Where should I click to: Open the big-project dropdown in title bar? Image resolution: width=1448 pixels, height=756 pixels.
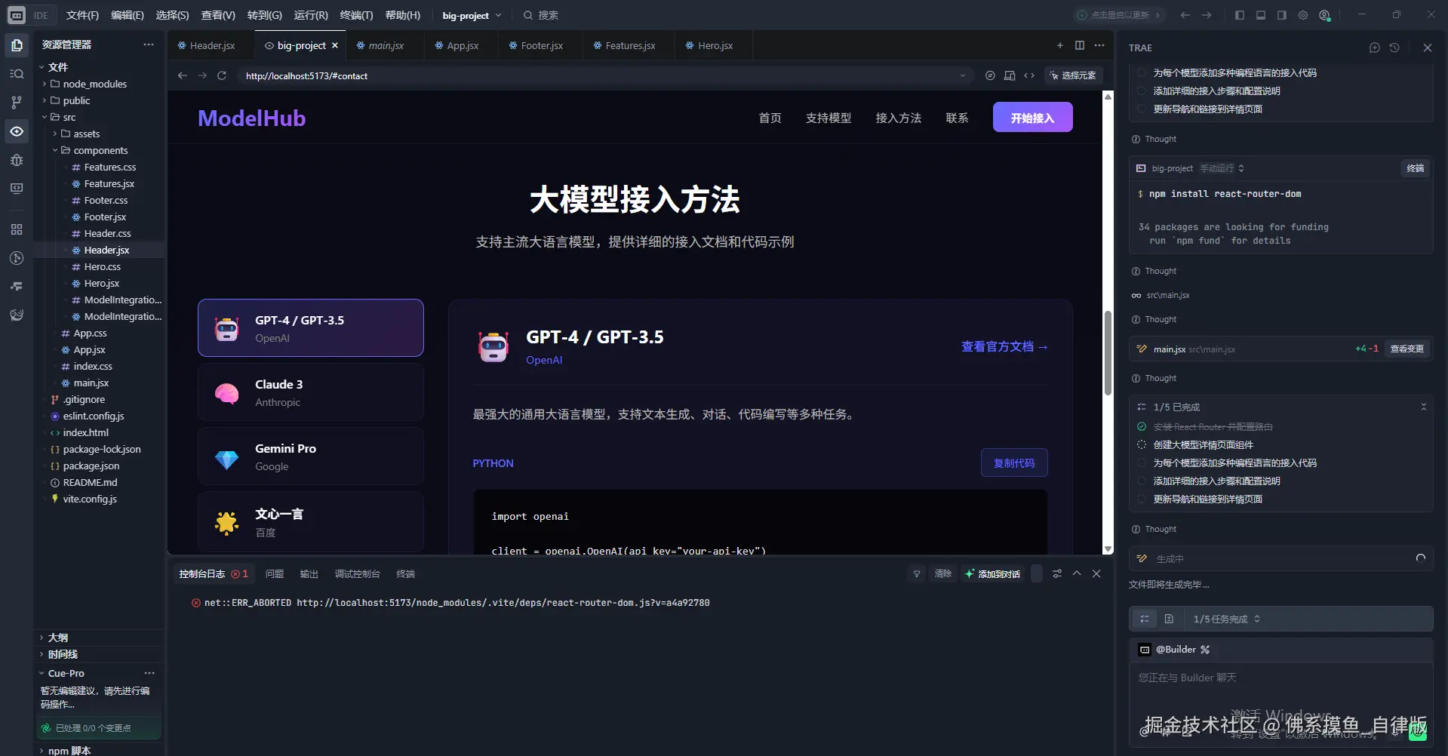(470, 15)
